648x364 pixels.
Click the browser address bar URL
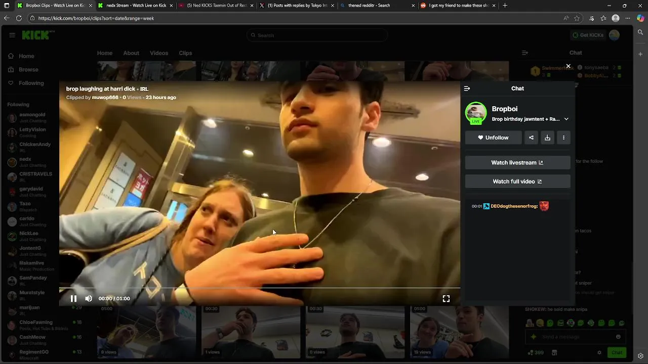point(96,18)
